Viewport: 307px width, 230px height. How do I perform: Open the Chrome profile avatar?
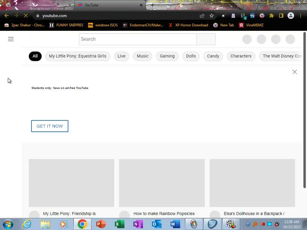[291, 16]
